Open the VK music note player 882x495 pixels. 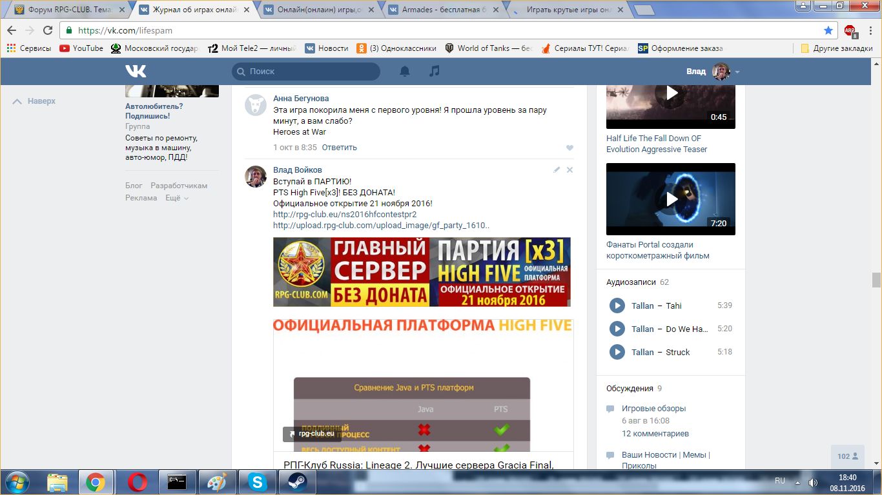435,71
